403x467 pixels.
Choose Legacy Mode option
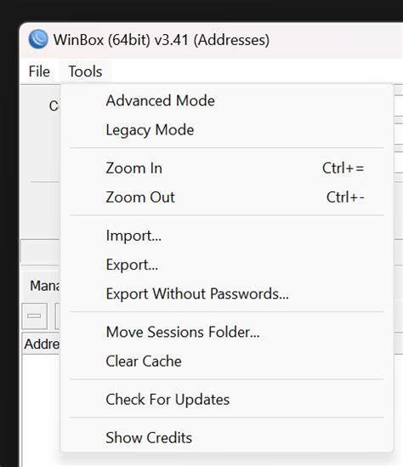227,130
